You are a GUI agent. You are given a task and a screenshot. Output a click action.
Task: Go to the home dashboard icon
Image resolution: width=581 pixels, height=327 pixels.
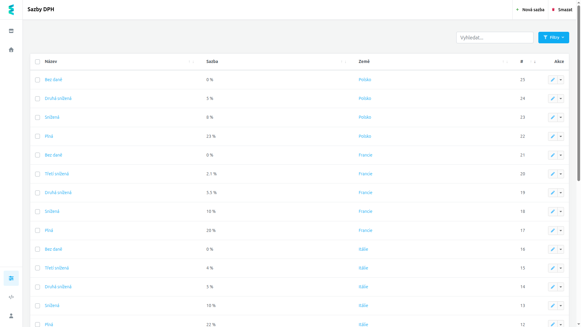(x=11, y=50)
